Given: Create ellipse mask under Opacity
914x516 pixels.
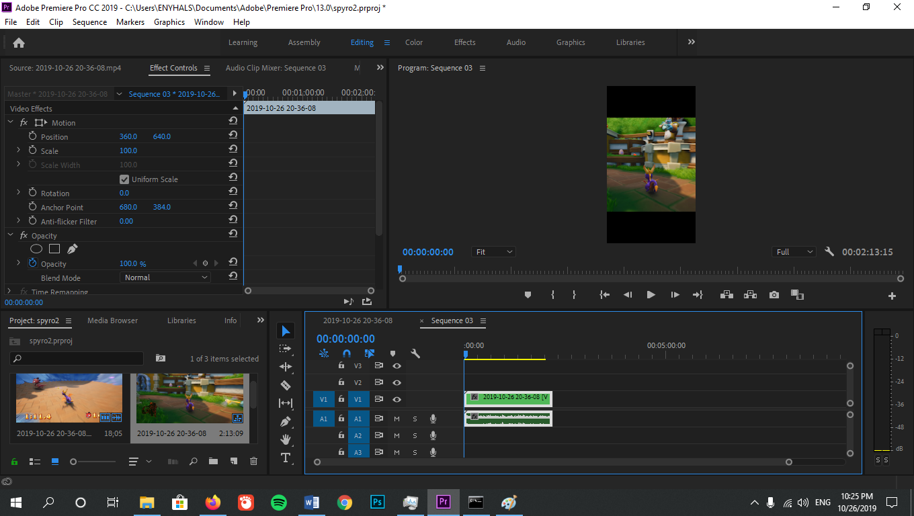Looking at the screenshot, I should click(36, 249).
